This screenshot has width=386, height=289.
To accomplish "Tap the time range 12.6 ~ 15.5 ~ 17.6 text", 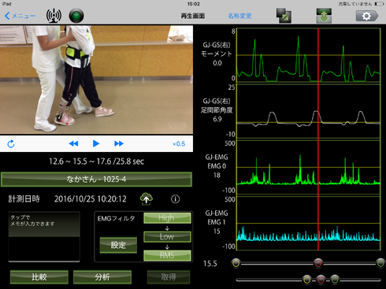I will tap(96, 161).
